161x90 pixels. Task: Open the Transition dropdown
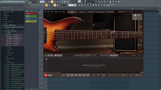point(91,55)
